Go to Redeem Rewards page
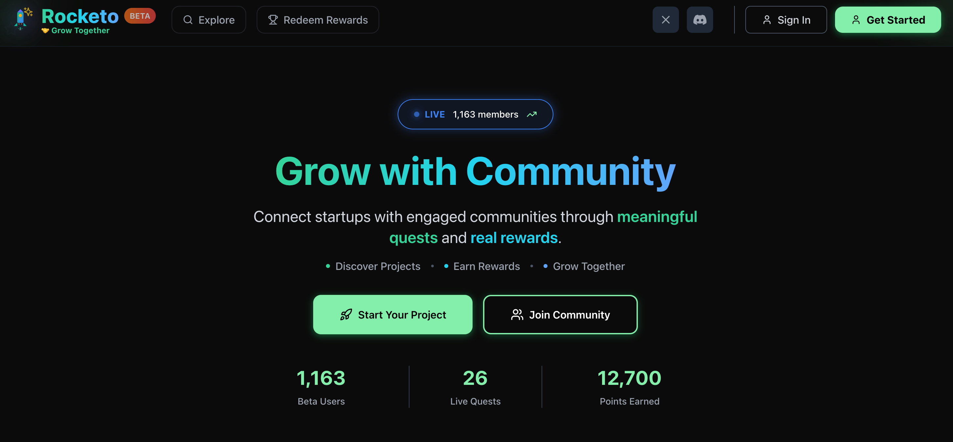953x442 pixels. click(x=318, y=20)
